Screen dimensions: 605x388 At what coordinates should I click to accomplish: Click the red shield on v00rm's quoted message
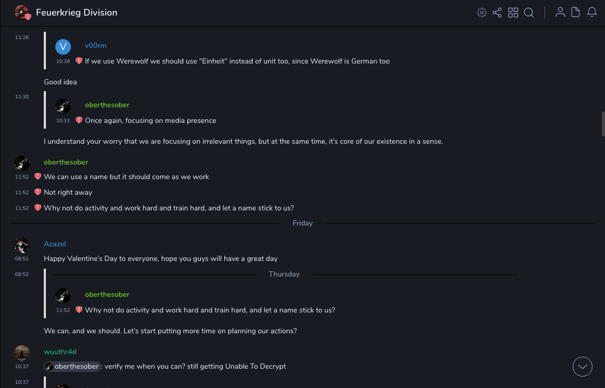(79, 61)
